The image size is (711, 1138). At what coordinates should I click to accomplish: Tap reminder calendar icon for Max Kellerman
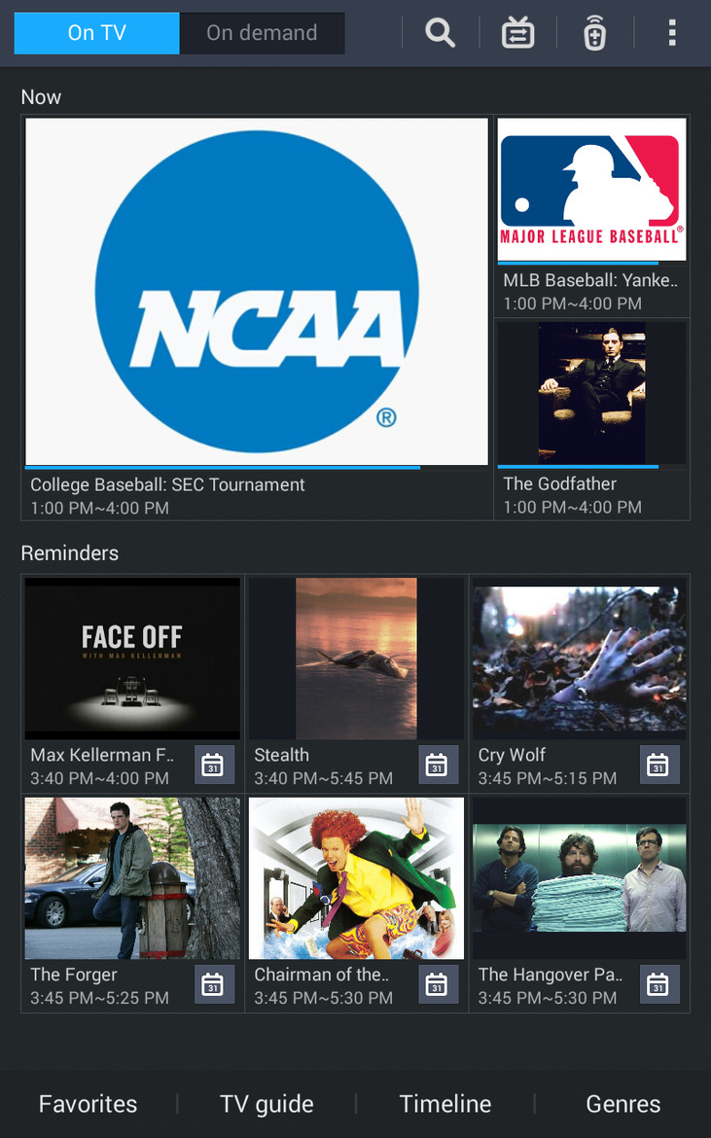214,765
